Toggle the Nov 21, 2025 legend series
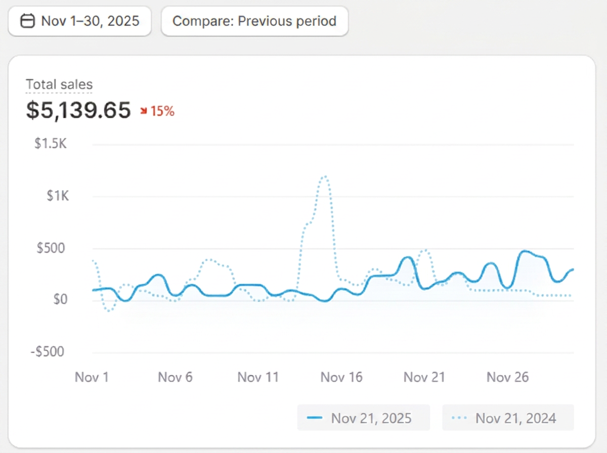Viewport: 607px width, 453px height. (x=363, y=418)
